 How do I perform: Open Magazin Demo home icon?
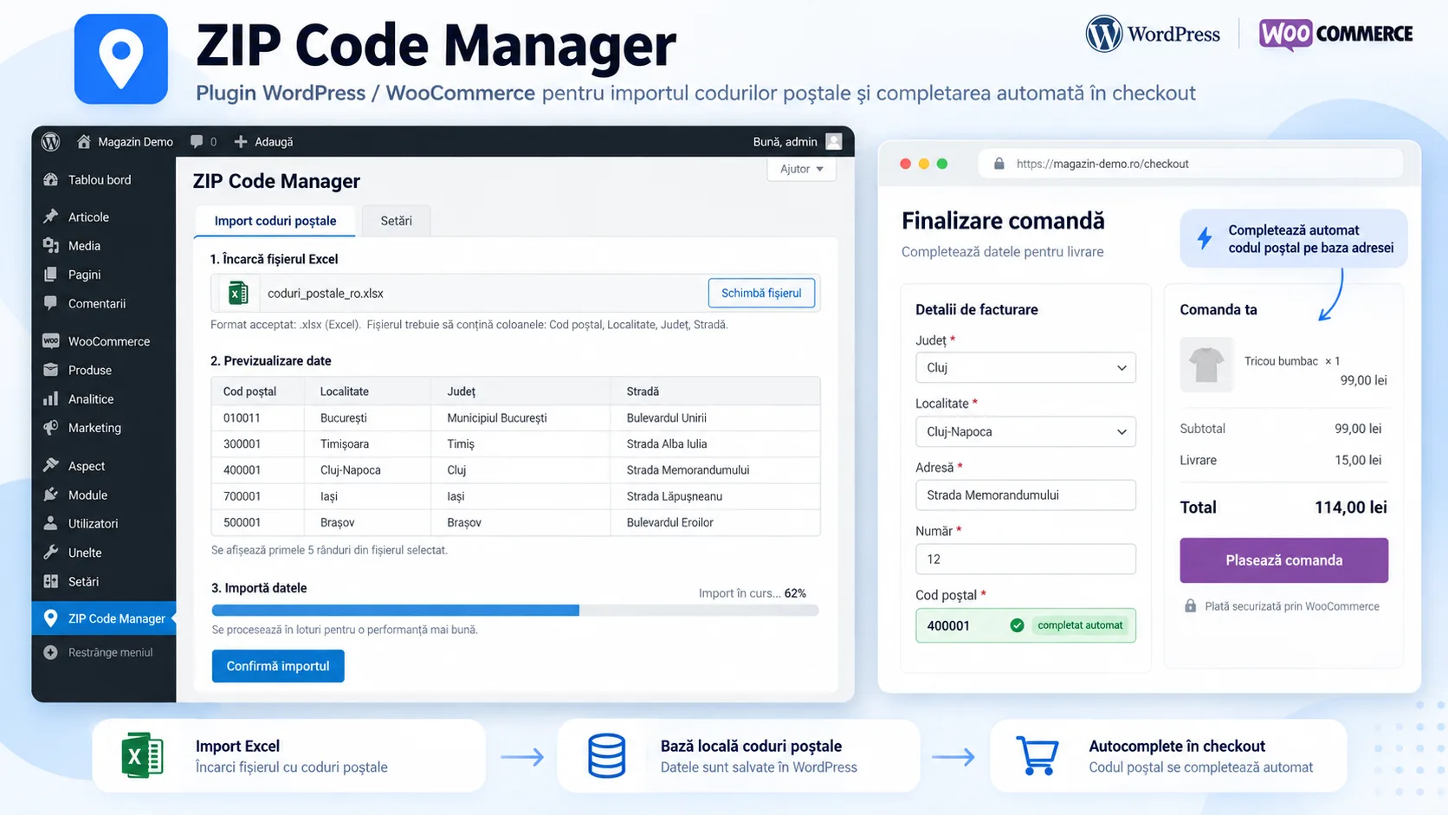[x=84, y=141]
